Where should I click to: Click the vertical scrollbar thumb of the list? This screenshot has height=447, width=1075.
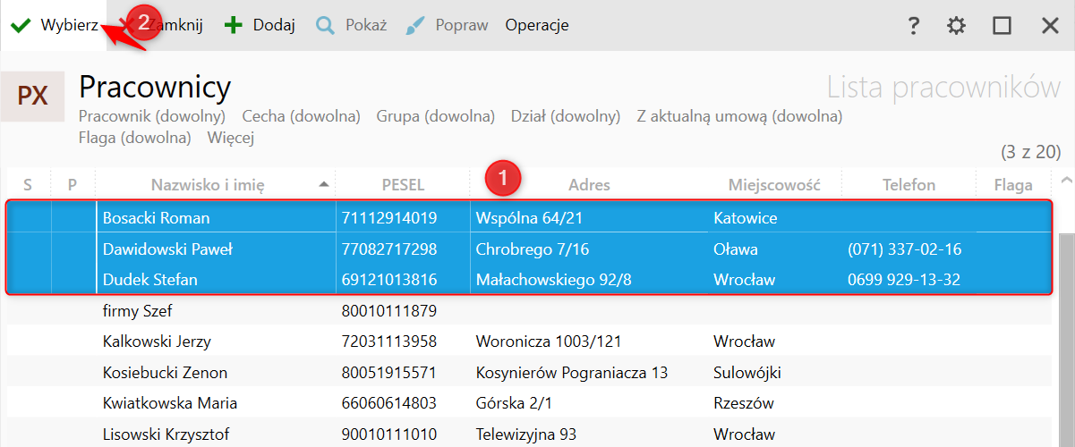click(1065, 340)
